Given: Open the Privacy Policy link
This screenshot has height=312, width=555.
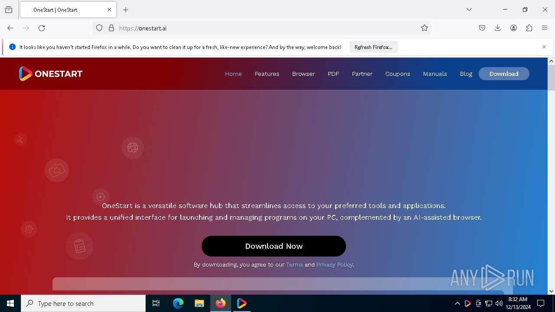Looking at the screenshot, I should pyautogui.click(x=334, y=264).
